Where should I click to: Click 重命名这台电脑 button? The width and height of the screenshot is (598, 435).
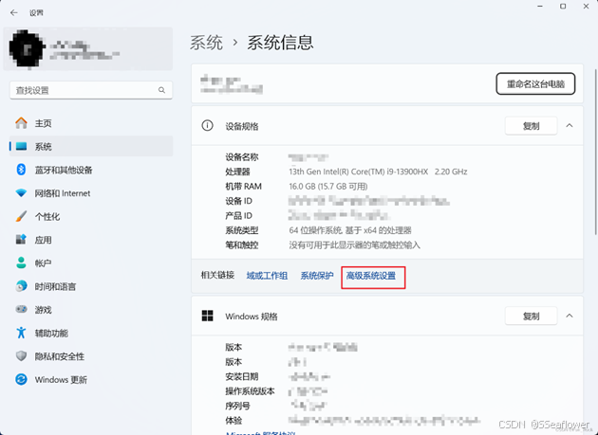(535, 83)
